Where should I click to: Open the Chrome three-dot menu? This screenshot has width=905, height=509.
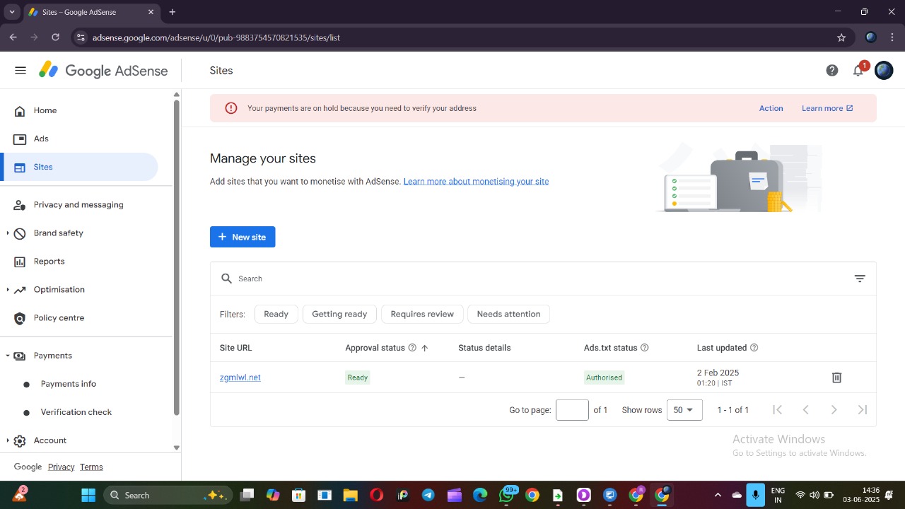[892, 37]
